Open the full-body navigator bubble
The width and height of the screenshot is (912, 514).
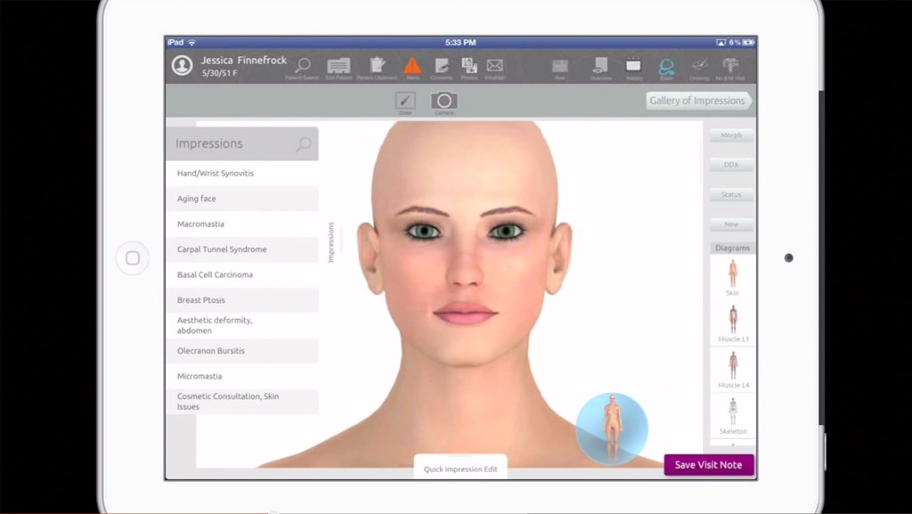point(612,429)
